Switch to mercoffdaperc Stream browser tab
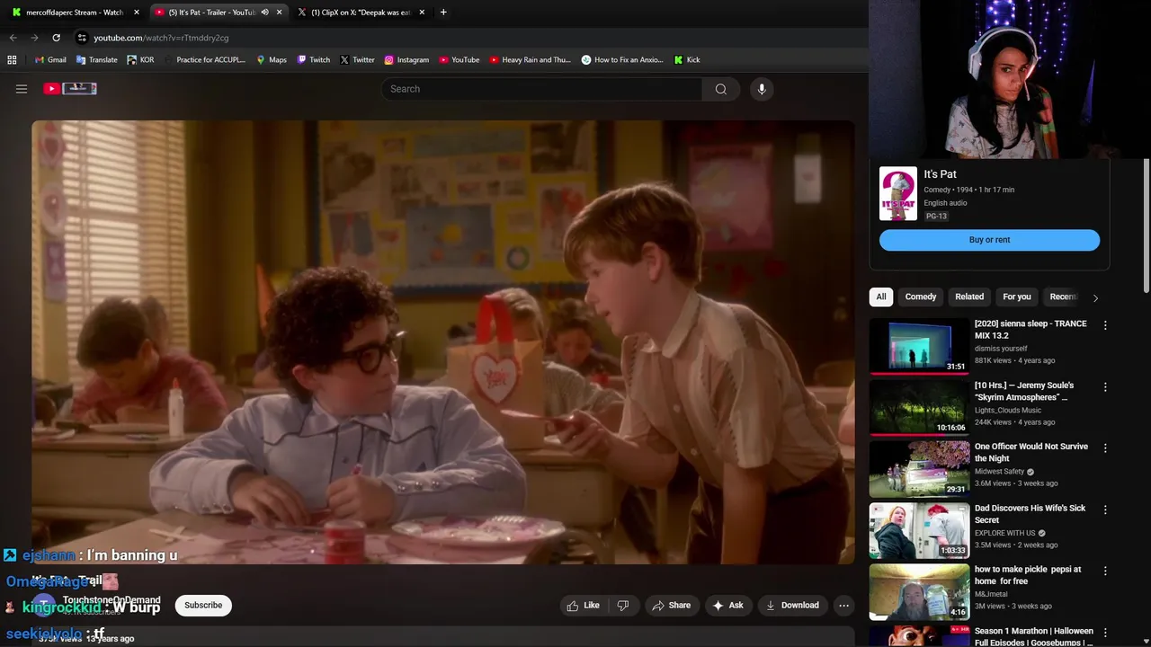This screenshot has width=1151, height=647. click(x=75, y=13)
